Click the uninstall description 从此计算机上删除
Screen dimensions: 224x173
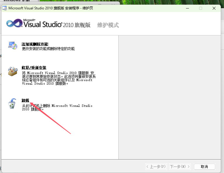pyautogui.click(x=57, y=107)
